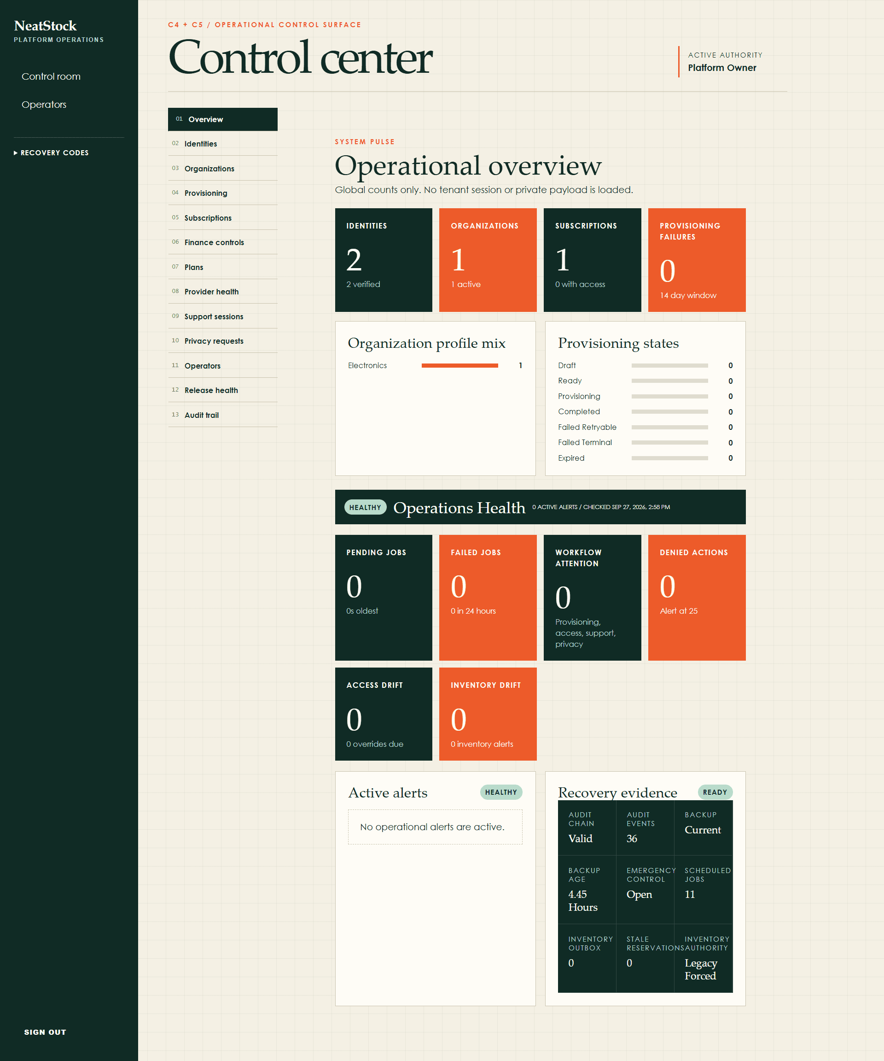Click the Failed Retryable state row
Screen dimensions: 884x1061
tap(645, 428)
